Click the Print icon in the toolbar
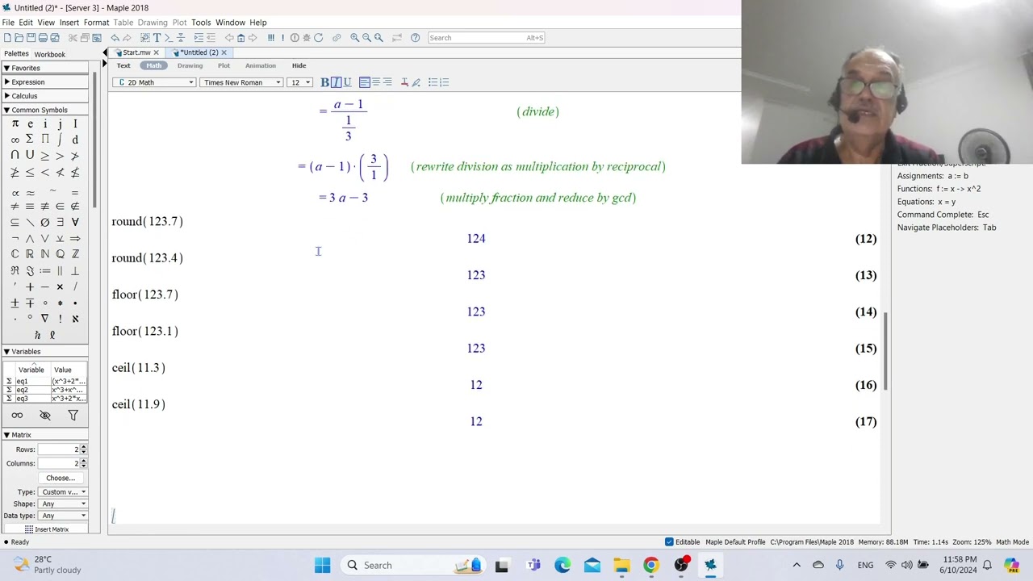 pyautogui.click(x=43, y=37)
